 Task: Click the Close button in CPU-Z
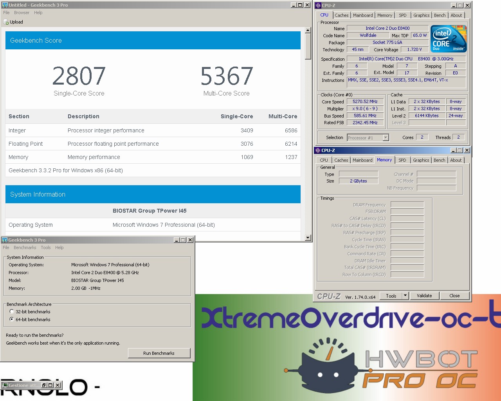(x=454, y=296)
